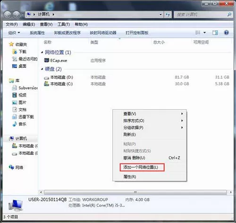Click the 库 libraries icon
Screen dimensions: 236x223
[x=11, y=80]
